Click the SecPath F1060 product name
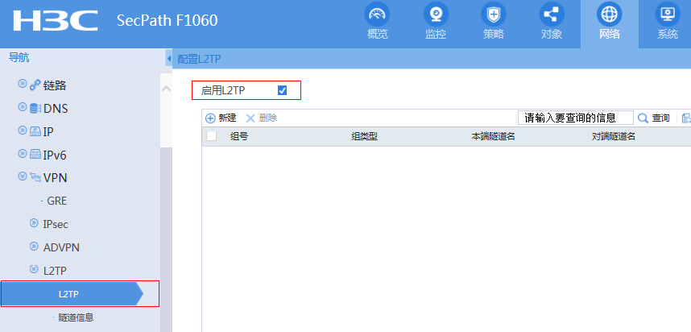 point(167,20)
